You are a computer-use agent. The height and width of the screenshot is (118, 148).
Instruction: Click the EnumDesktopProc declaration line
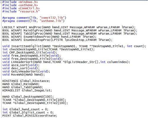click(x=57, y=40)
